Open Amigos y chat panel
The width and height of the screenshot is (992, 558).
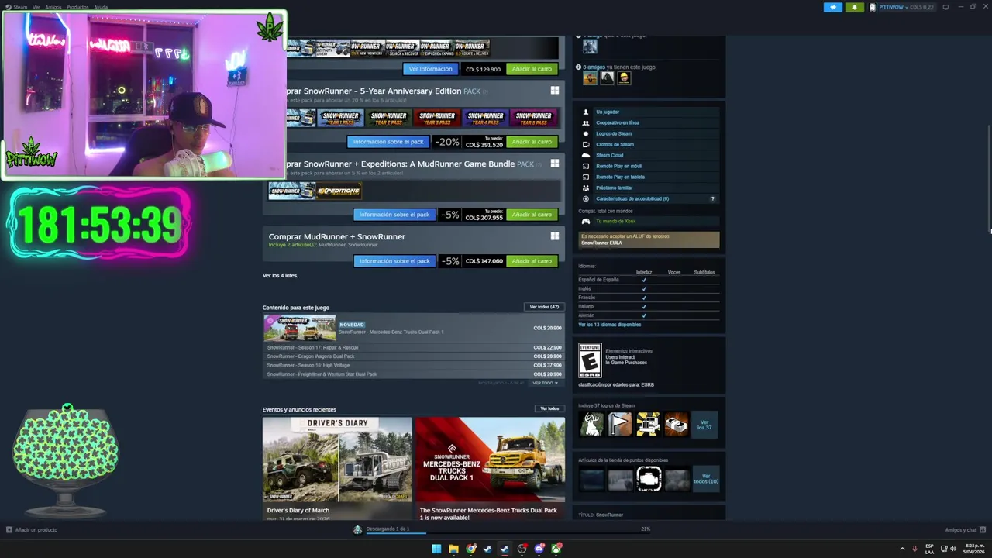964,530
